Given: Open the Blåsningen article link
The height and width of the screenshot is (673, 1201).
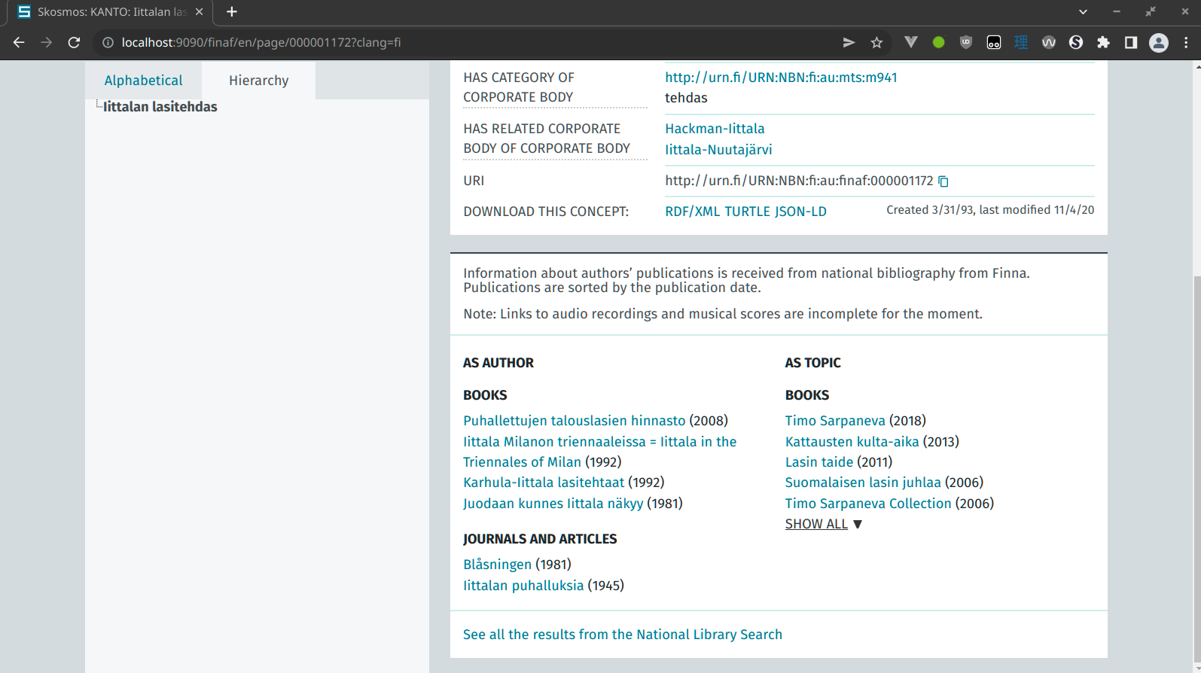Looking at the screenshot, I should click(497, 565).
